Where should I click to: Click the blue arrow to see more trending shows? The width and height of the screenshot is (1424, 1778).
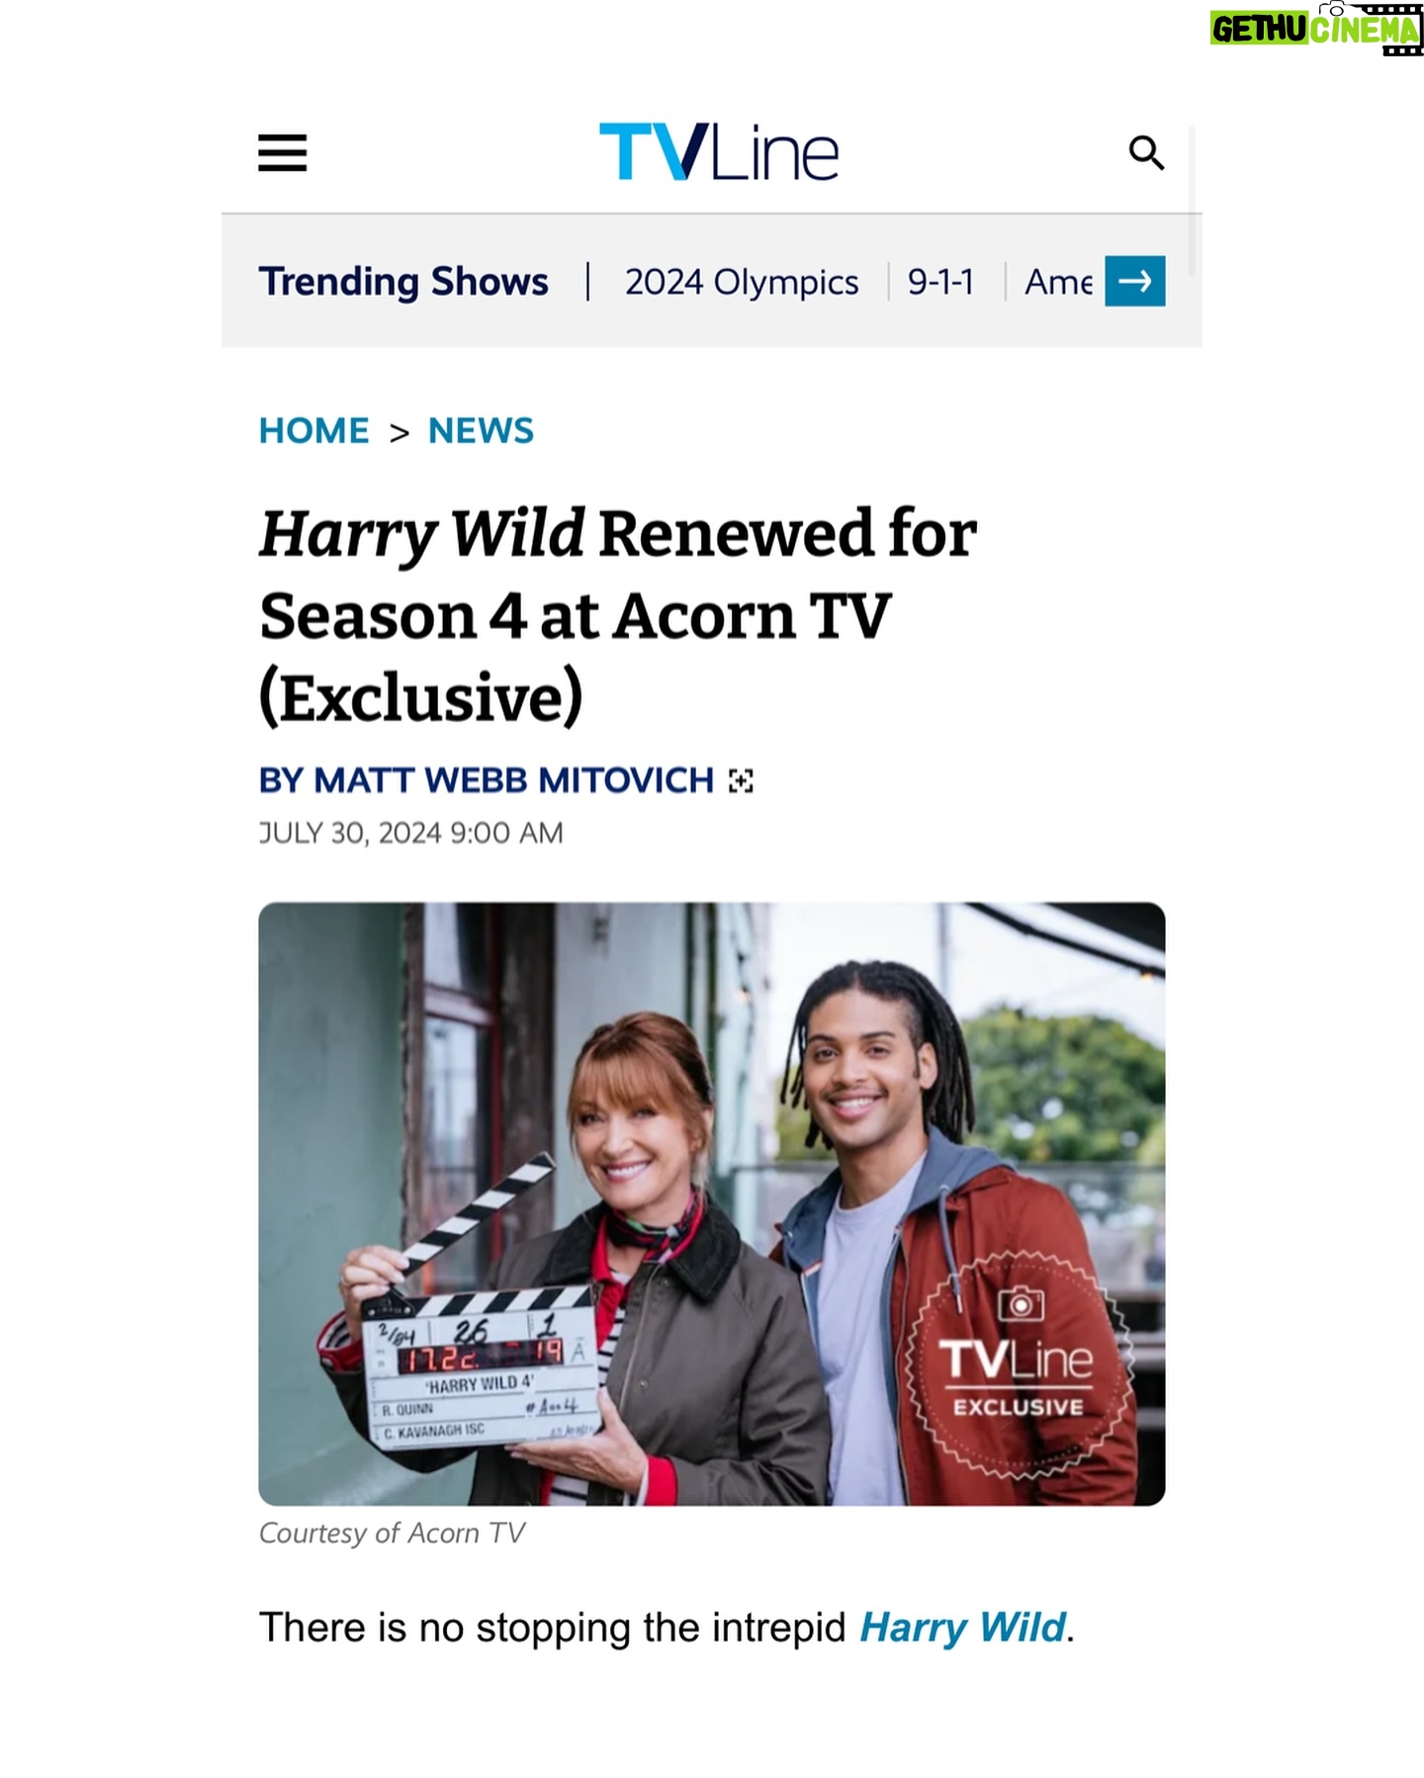tap(1134, 281)
